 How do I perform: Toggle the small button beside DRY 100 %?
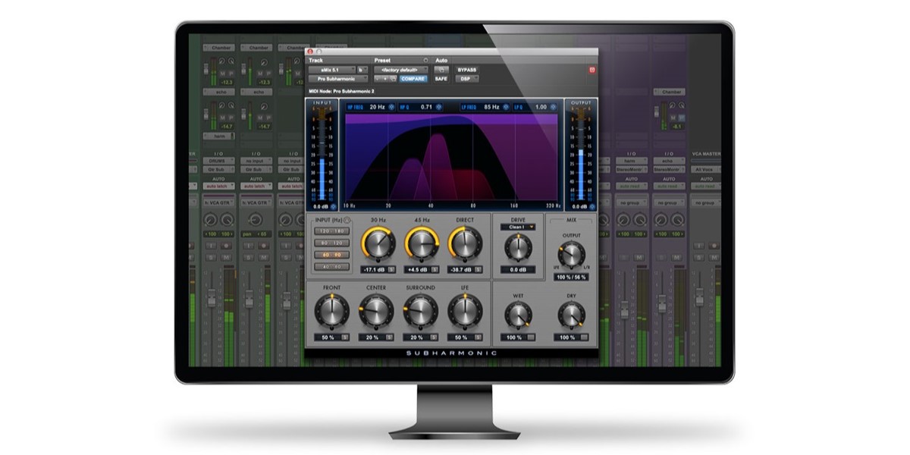point(584,337)
